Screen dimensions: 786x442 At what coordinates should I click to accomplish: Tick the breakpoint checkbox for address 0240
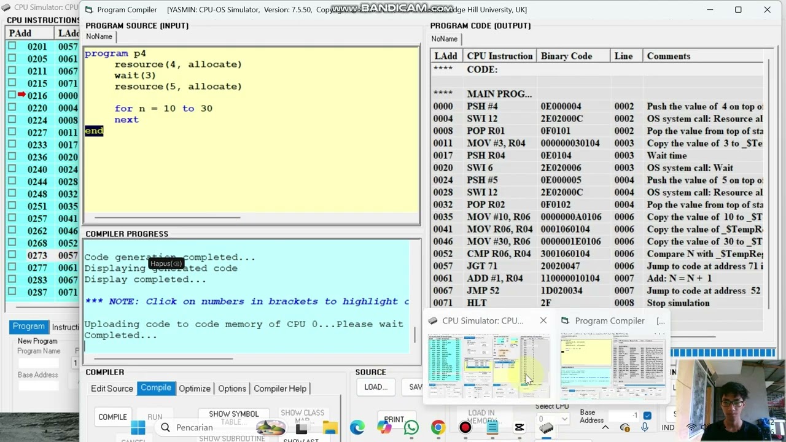pos(12,169)
